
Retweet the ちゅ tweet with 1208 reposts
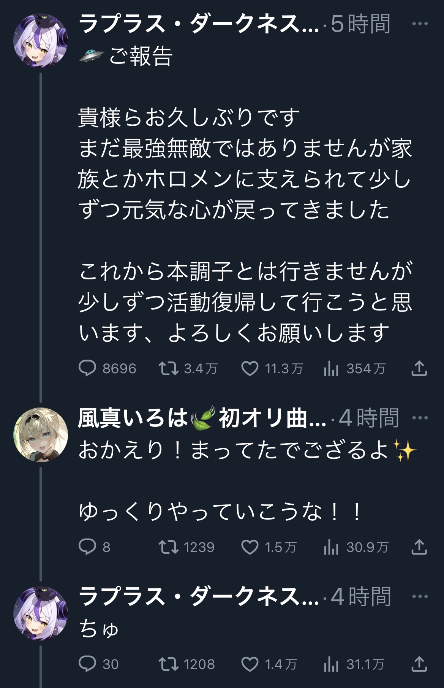click(x=168, y=664)
